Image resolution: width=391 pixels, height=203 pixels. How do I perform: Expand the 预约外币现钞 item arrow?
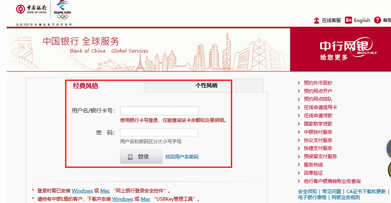coord(299,83)
